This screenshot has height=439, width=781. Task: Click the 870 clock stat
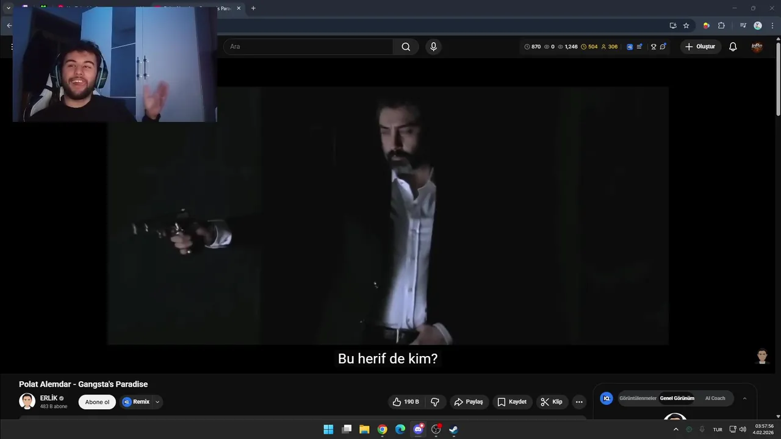533,46
